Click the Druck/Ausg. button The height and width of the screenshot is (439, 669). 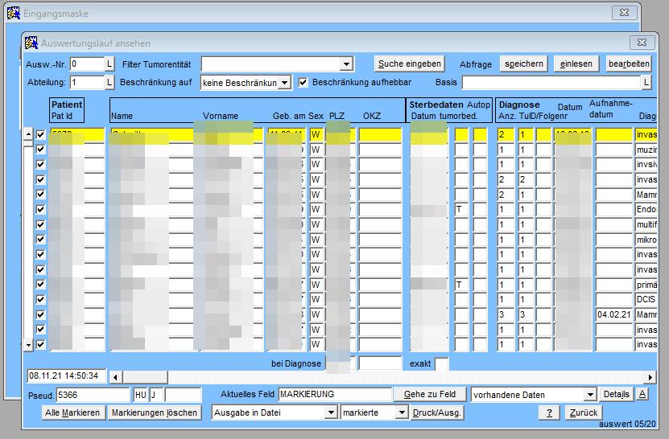point(436,412)
